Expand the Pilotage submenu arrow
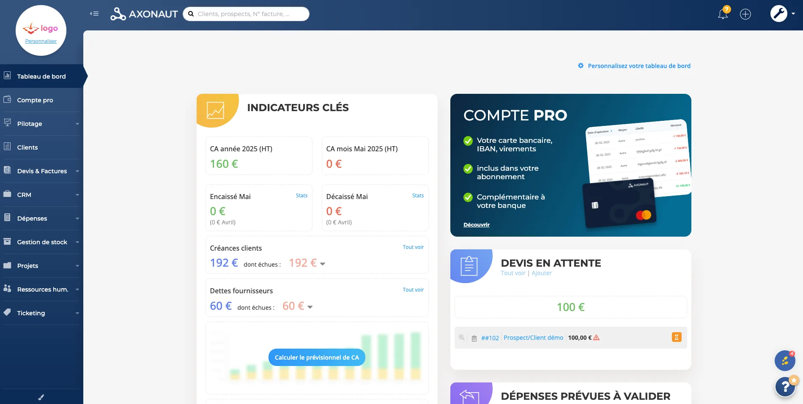Viewport: 803px width, 404px height. 77,124
